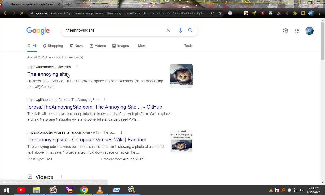This screenshot has width=325, height=195.
Task: Switch to the Videos search tab
Action: click(x=98, y=46)
